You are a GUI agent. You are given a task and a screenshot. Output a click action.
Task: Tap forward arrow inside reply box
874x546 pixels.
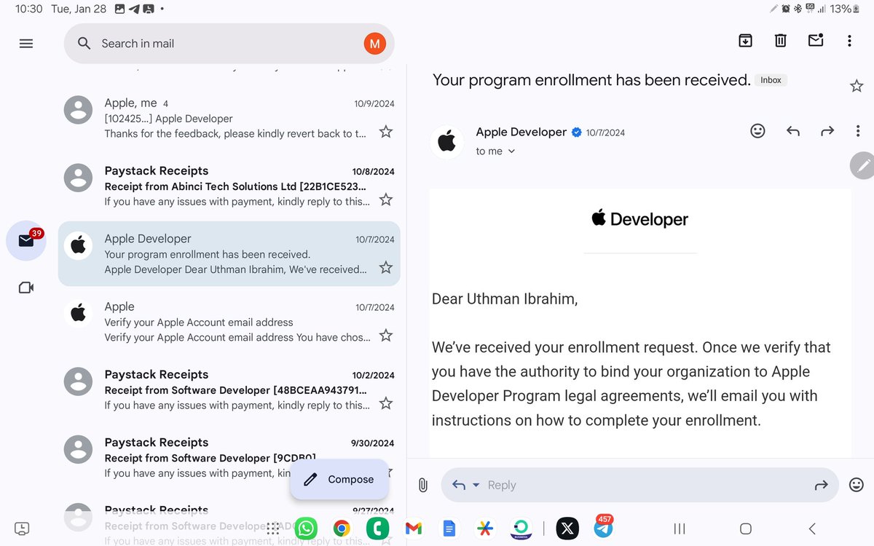tap(821, 486)
